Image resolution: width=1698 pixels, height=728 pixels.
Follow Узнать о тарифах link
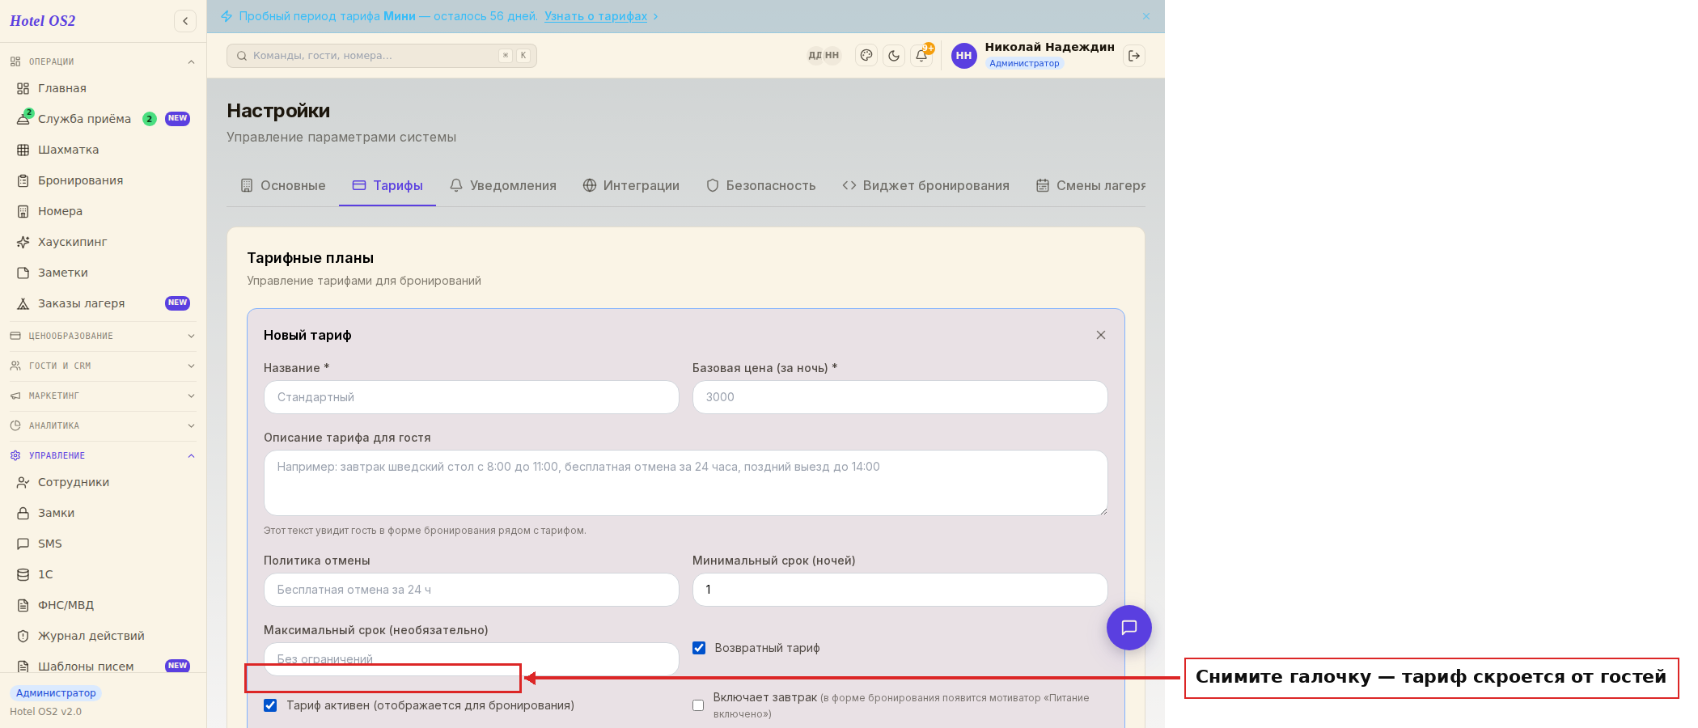(595, 16)
